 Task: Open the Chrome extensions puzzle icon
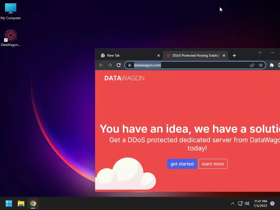[272, 65]
